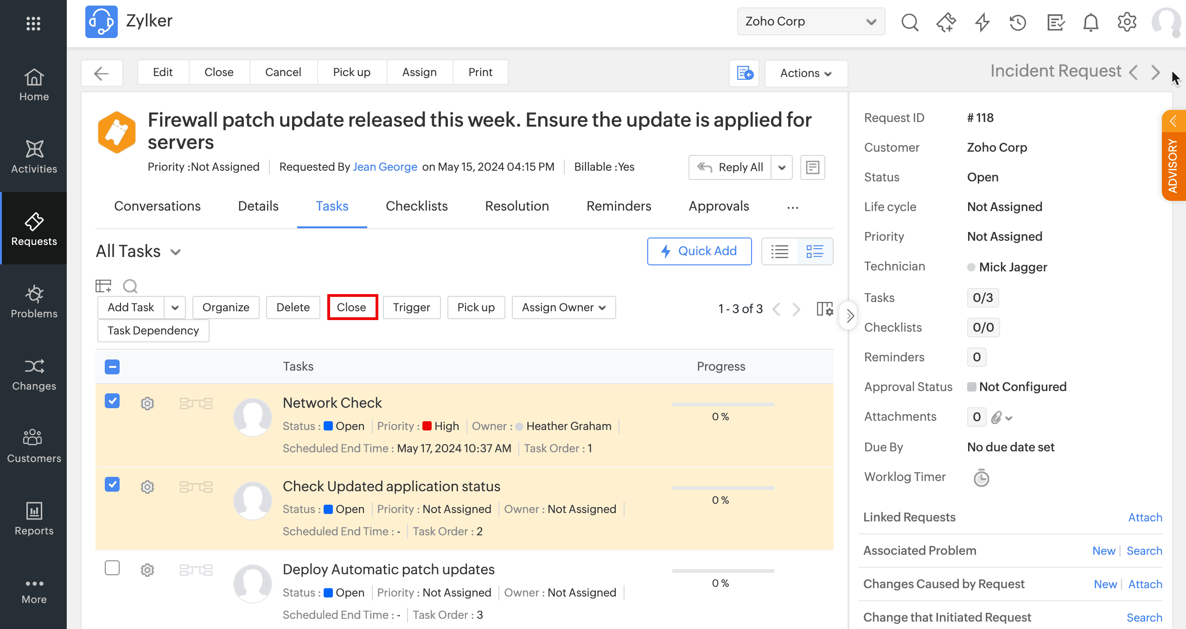The image size is (1186, 629).
Task: Expand the orange ADVISORY side panel
Action: tap(1173, 155)
